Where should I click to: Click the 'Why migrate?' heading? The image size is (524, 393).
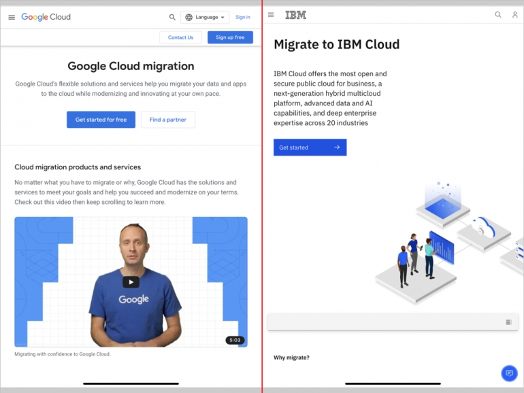pos(291,358)
